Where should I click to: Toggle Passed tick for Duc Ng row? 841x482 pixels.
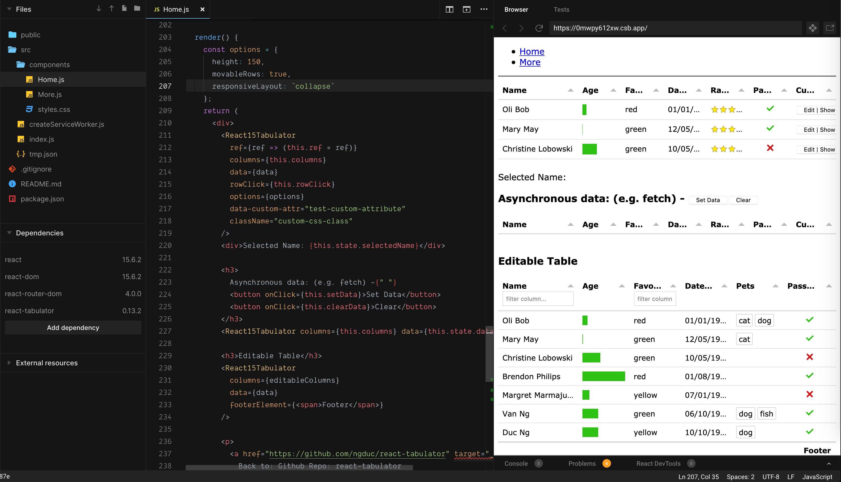(810, 432)
